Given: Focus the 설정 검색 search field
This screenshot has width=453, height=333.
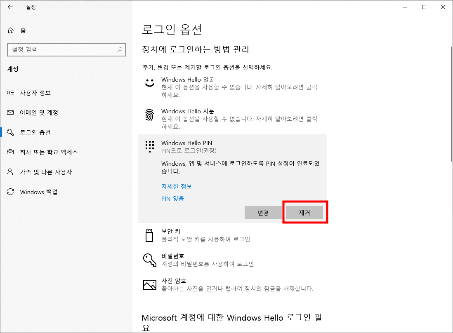Looking at the screenshot, I should 66,49.
